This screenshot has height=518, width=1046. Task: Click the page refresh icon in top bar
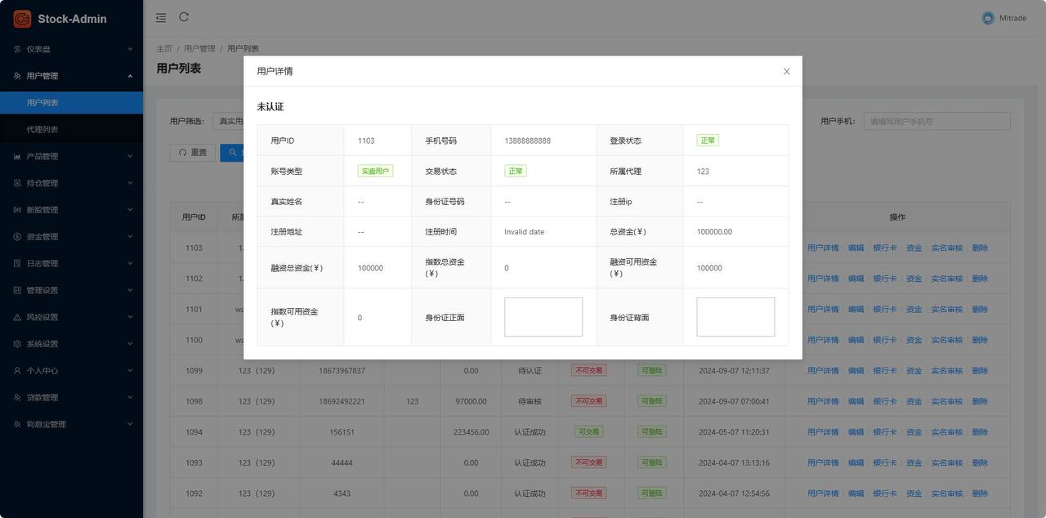(x=183, y=16)
